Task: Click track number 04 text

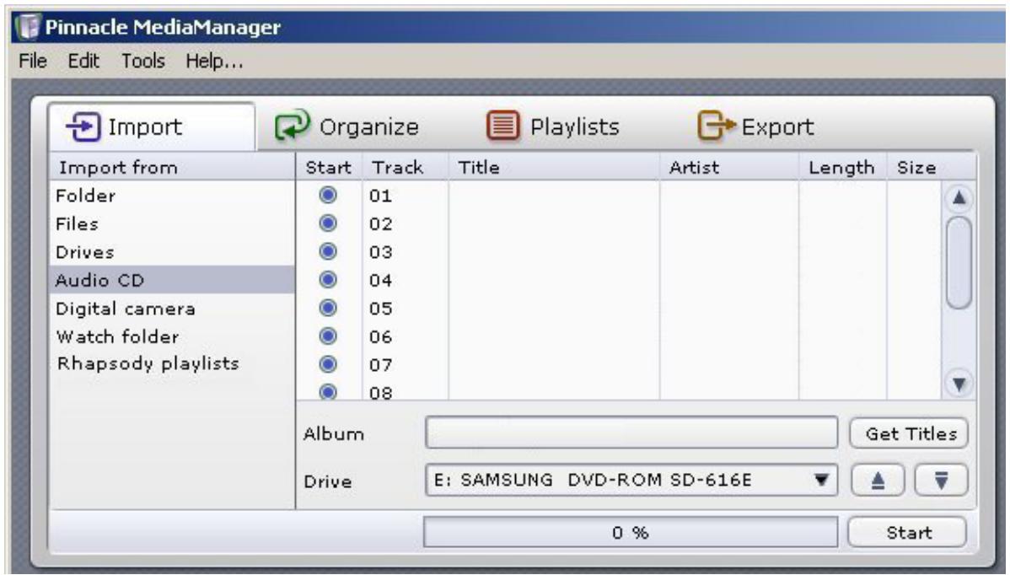Action: (380, 281)
